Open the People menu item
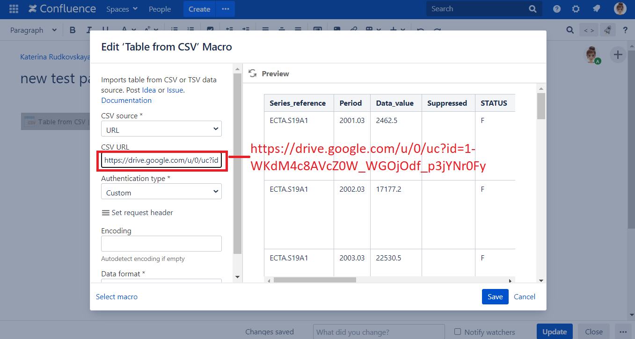635x339 pixels. point(160,9)
